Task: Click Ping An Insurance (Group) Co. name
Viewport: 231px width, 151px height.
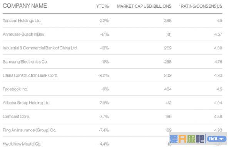Action: click(x=30, y=130)
